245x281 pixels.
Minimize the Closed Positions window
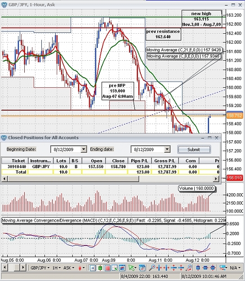point(203,138)
